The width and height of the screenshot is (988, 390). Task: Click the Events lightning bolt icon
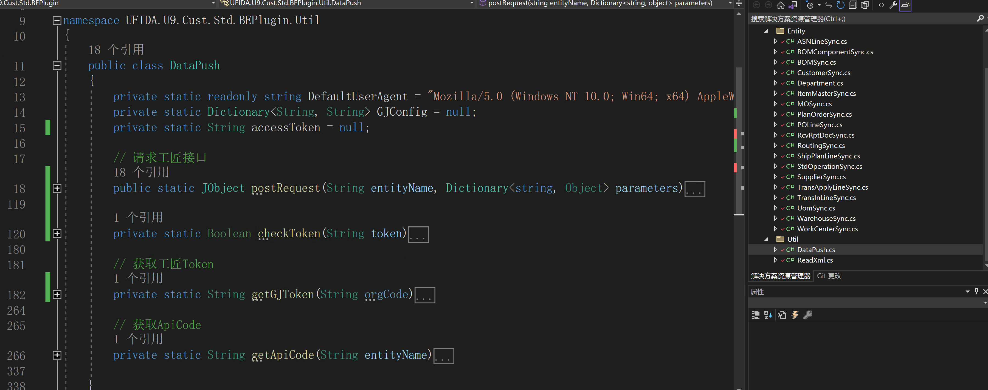click(795, 315)
